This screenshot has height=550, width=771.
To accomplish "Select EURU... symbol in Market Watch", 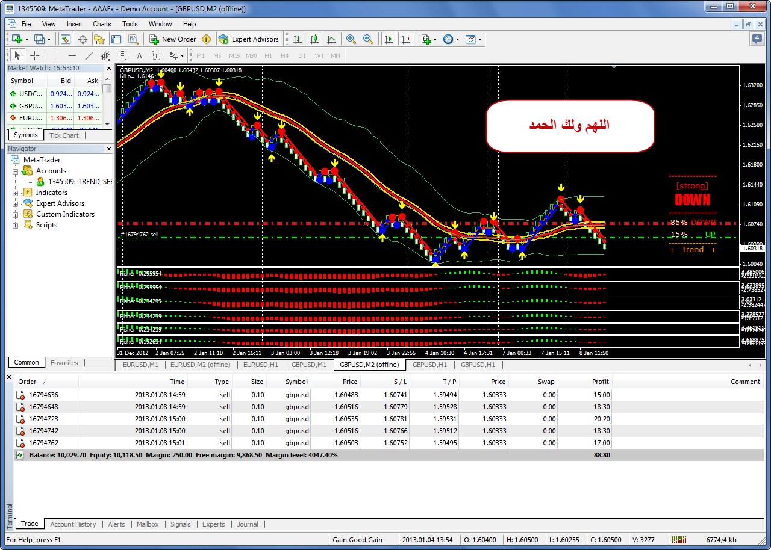I will pos(54,118).
